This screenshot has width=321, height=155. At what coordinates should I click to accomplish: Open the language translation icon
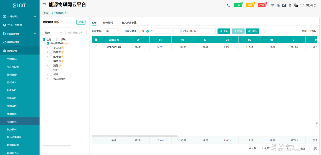[296, 5]
